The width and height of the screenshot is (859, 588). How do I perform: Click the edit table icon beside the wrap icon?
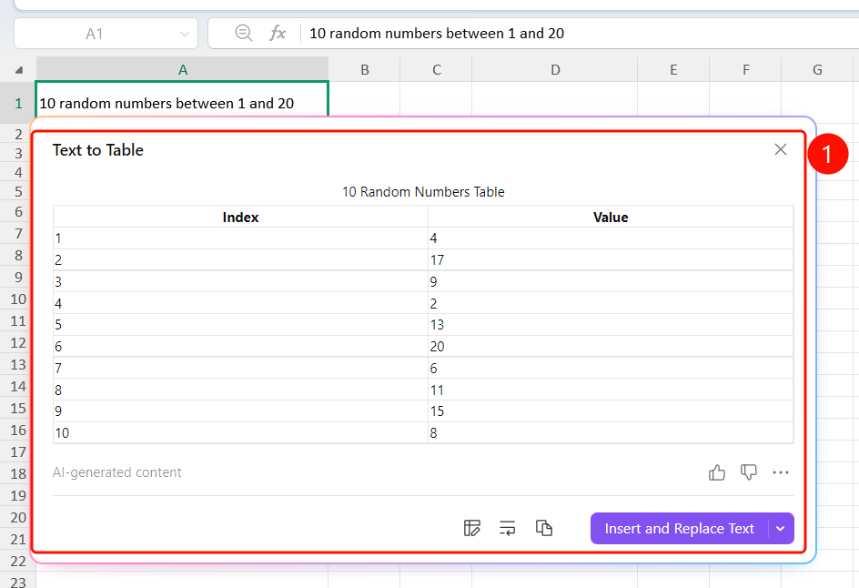point(471,528)
